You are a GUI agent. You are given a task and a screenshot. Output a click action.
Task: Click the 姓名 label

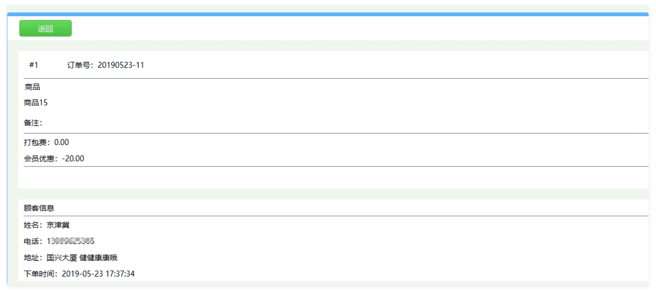tap(32, 225)
